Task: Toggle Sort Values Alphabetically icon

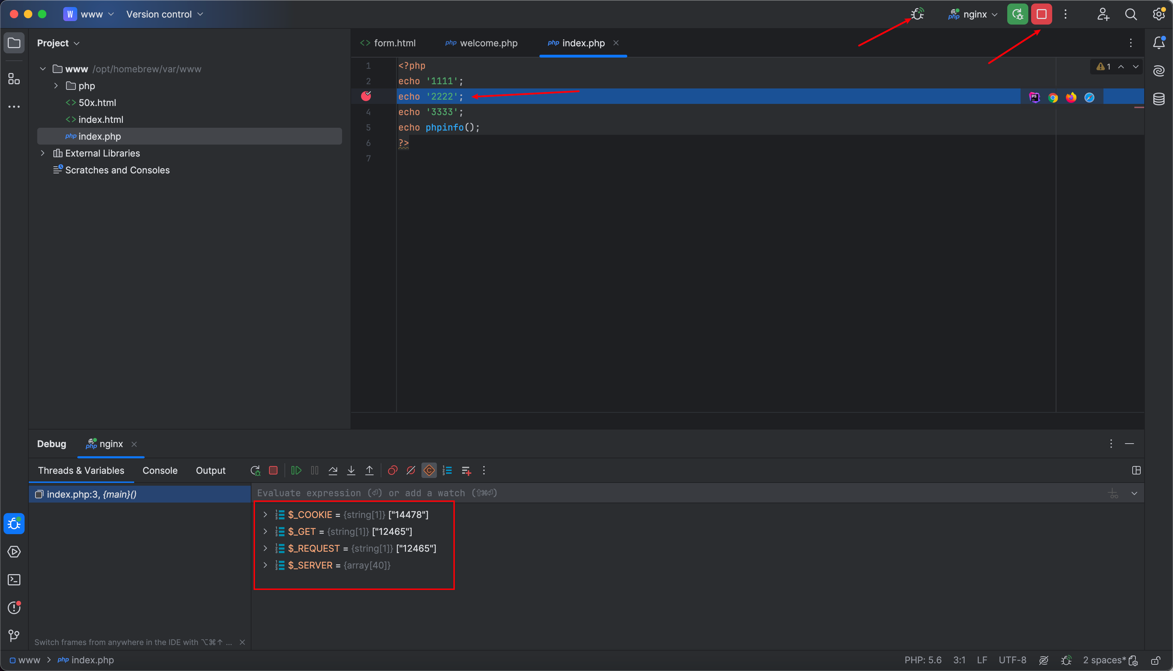Action: click(x=447, y=471)
